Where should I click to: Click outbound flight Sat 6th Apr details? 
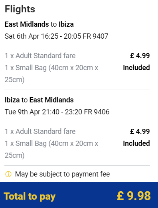tap(56, 36)
